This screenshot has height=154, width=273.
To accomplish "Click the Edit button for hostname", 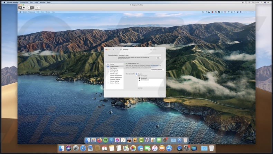I will pyautogui.click(x=158, y=58).
